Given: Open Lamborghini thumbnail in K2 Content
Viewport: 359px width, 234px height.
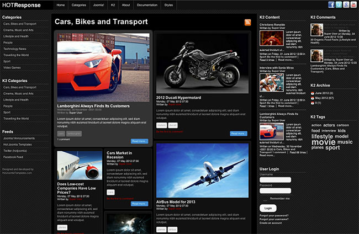Looking at the screenshot, I should tap(272, 131).
